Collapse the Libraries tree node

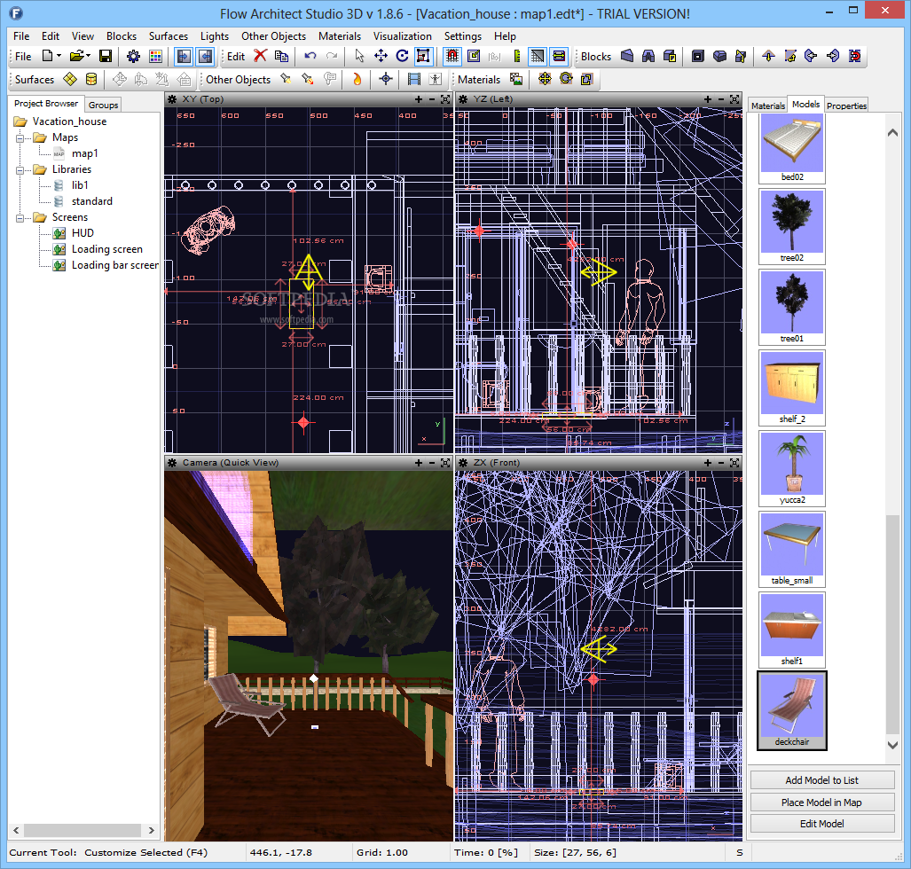[x=20, y=170]
